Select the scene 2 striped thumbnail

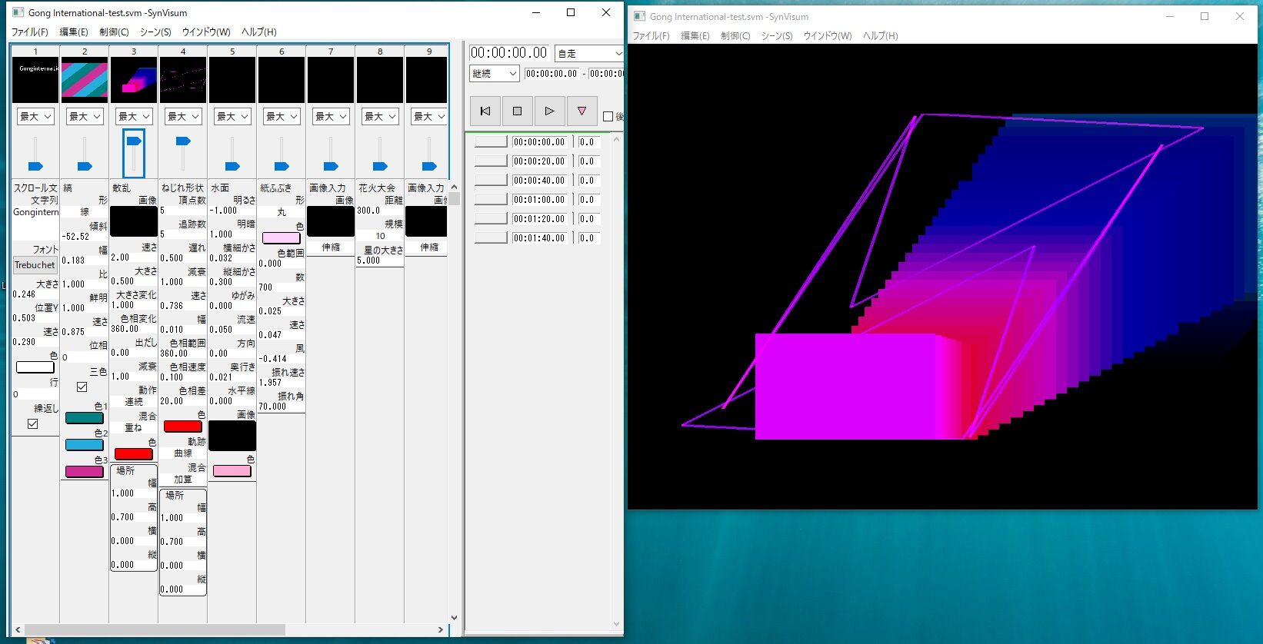pyautogui.click(x=85, y=80)
